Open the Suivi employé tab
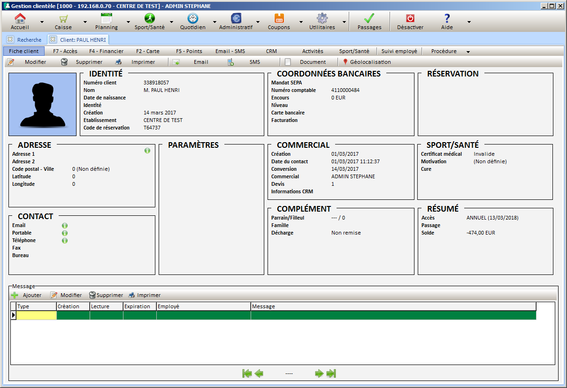The height and width of the screenshot is (388, 567). pos(399,51)
